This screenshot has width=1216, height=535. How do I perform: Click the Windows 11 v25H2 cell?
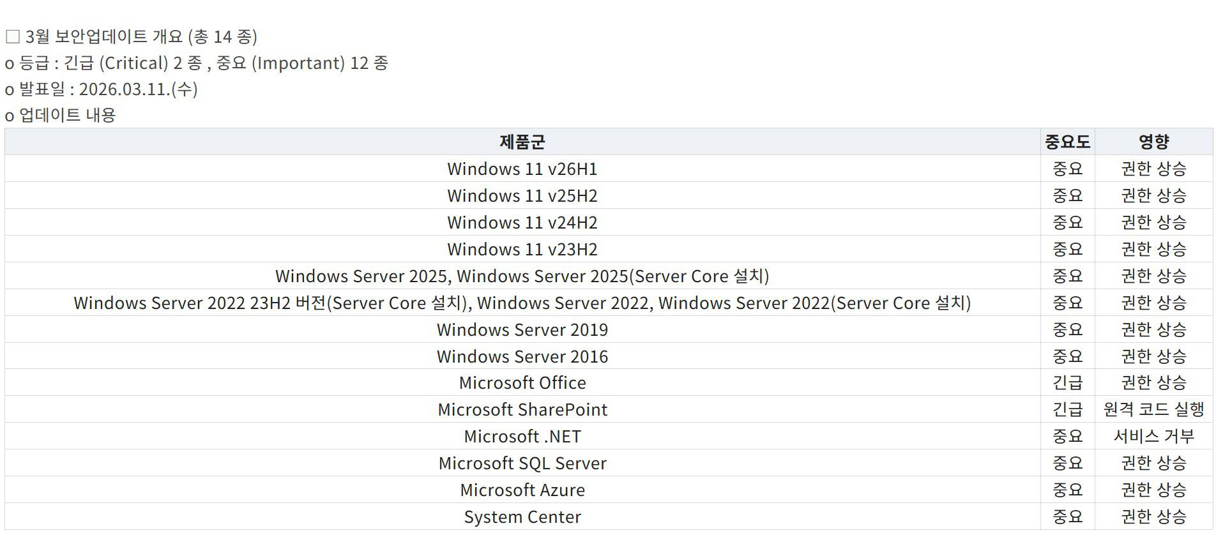522,196
